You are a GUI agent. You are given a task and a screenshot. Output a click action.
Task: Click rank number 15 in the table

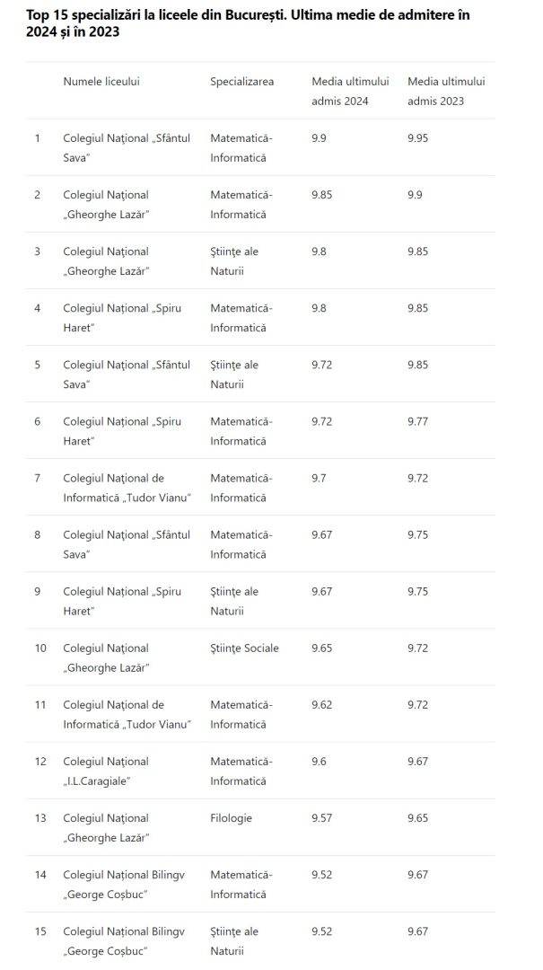click(x=39, y=930)
